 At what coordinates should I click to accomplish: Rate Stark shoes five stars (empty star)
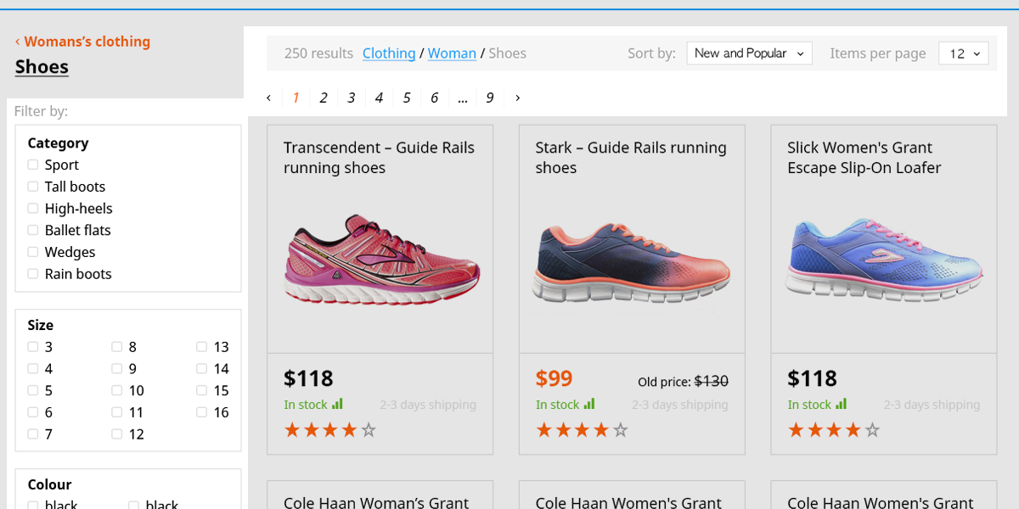(x=621, y=430)
